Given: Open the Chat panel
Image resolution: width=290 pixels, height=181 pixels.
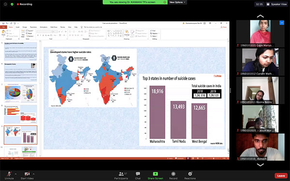Looking at the screenshot, I should pos(138,176).
